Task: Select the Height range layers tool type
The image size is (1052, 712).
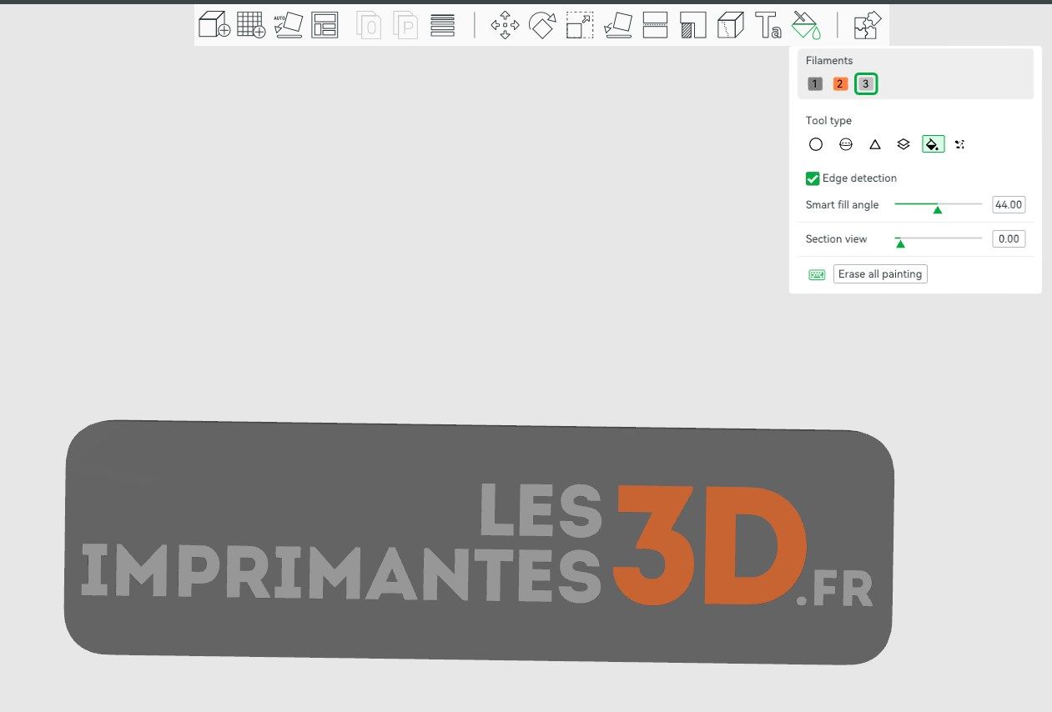Action: tap(904, 144)
